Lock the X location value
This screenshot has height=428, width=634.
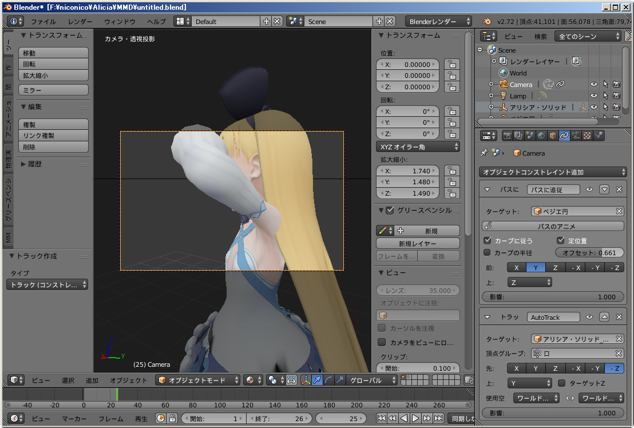tap(451, 64)
